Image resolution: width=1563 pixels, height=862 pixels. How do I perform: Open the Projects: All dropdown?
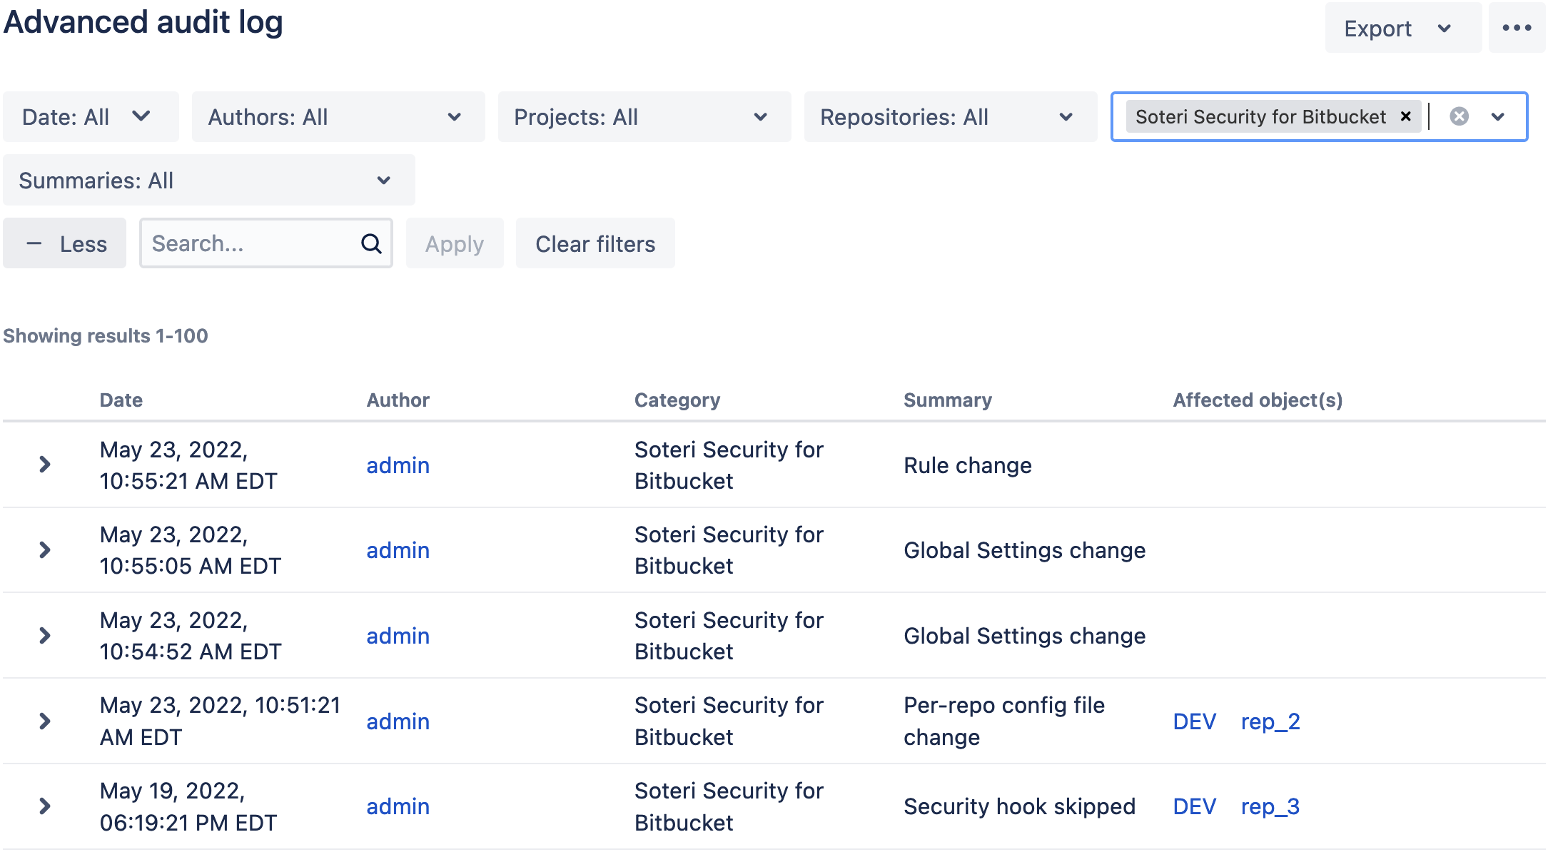tap(644, 117)
